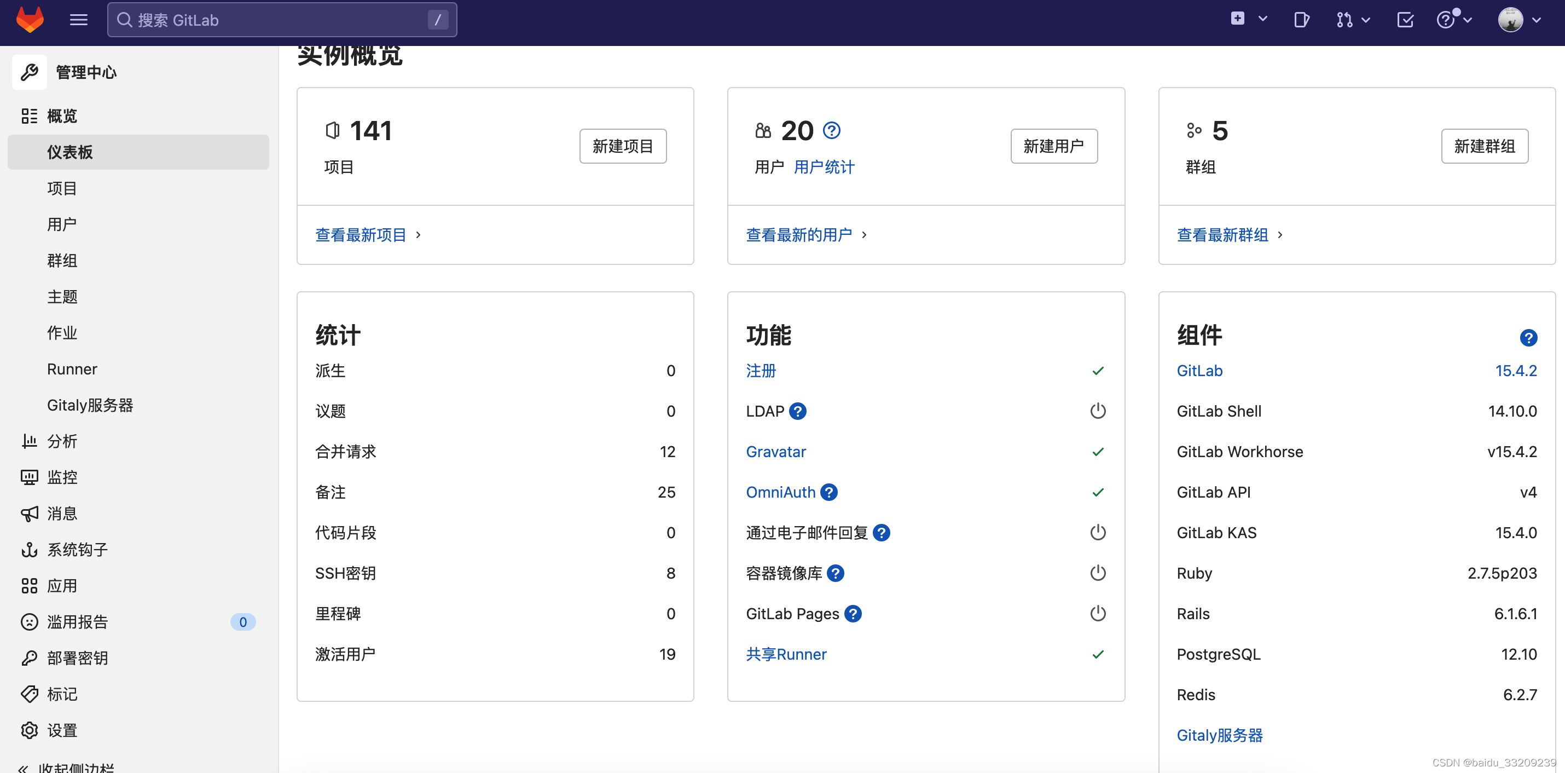Viewport: 1565px width, 773px height.
Task: Click the 新建群组 button
Action: (x=1484, y=146)
